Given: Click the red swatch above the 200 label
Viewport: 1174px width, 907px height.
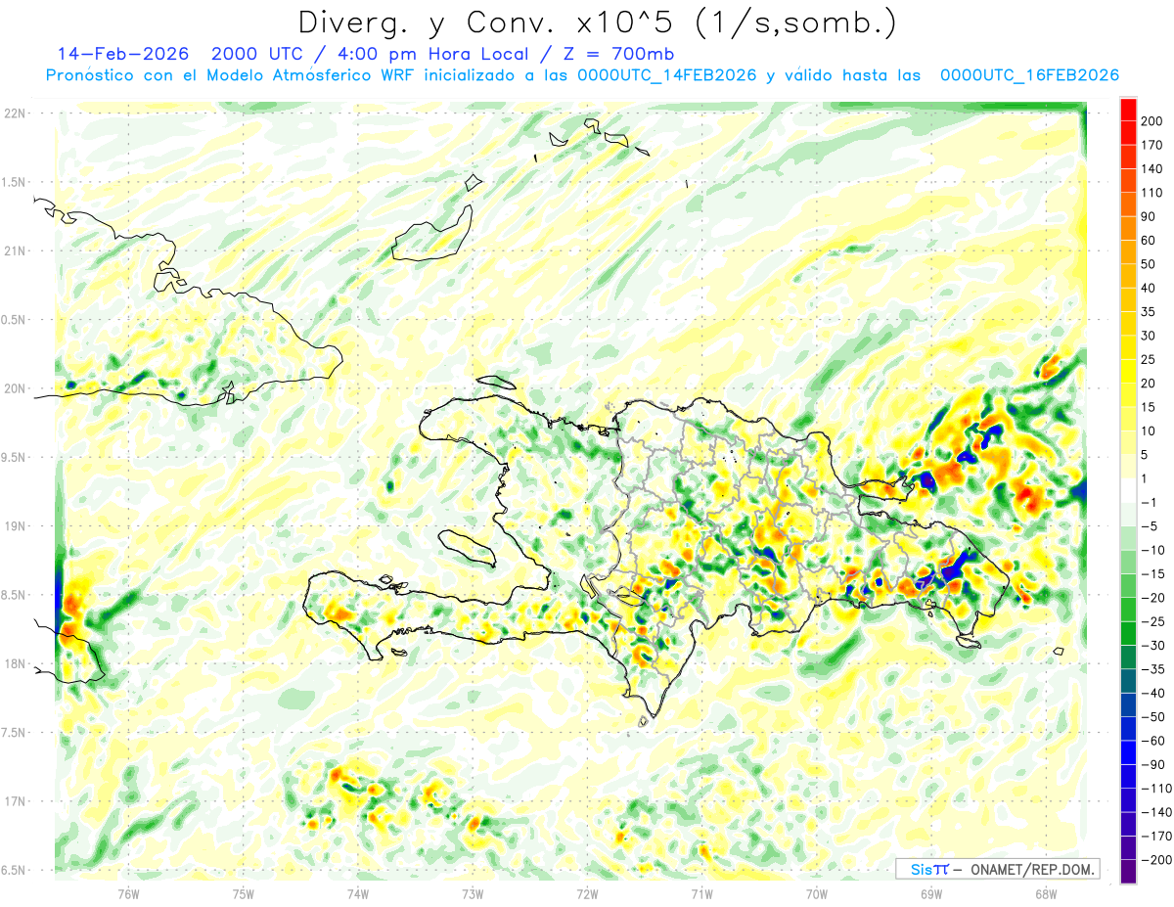Looking at the screenshot, I should click(x=1128, y=110).
